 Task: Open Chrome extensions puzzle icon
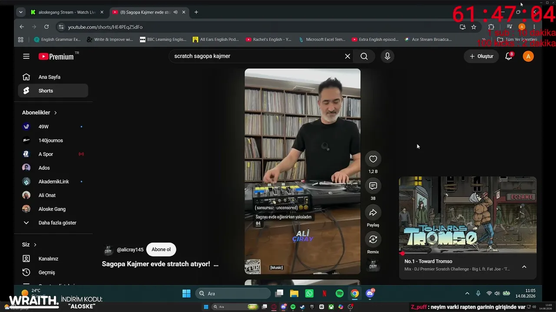[x=491, y=27]
